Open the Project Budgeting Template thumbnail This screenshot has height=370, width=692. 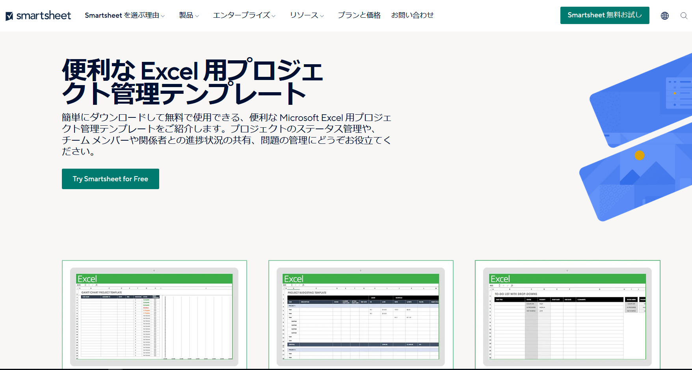click(361, 315)
